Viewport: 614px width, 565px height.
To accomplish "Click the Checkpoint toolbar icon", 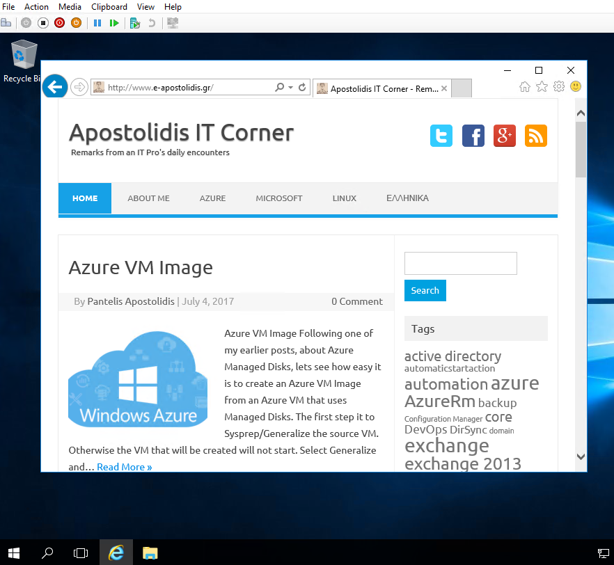I will coord(135,24).
